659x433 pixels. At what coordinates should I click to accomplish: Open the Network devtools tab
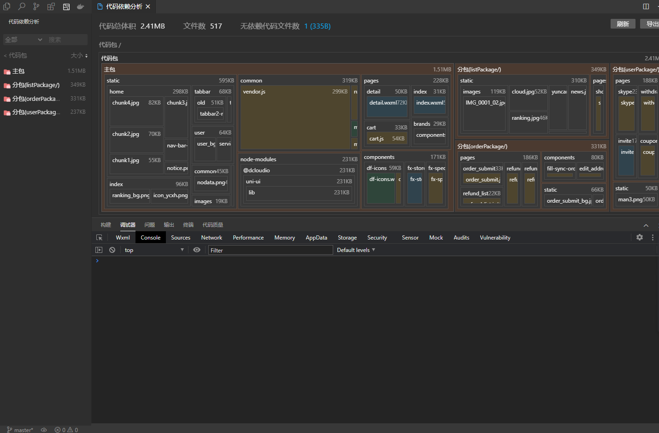[x=212, y=238]
